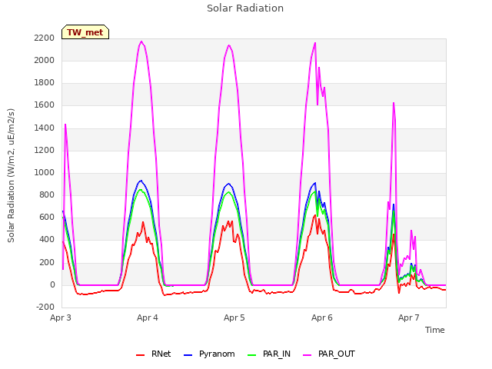The image size is (492, 369).
Task: Click the TW_met annotation box
Action: 85,32
